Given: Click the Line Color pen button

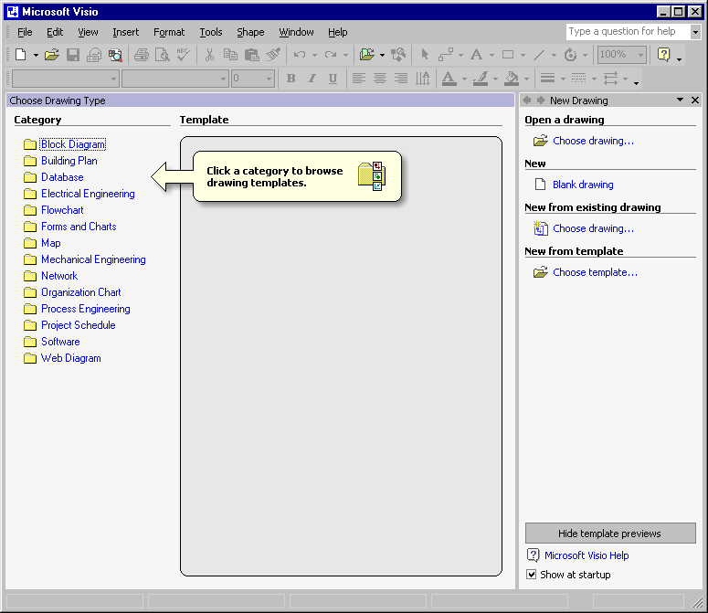Looking at the screenshot, I should [x=481, y=79].
